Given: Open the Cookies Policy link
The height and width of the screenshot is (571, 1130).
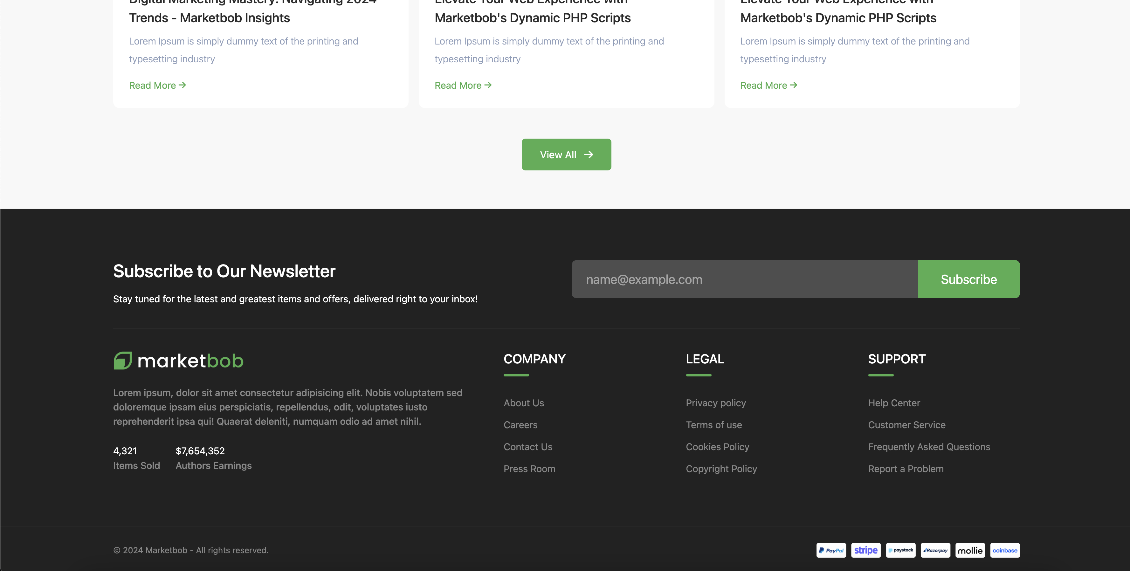Looking at the screenshot, I should tap(717, 446).
